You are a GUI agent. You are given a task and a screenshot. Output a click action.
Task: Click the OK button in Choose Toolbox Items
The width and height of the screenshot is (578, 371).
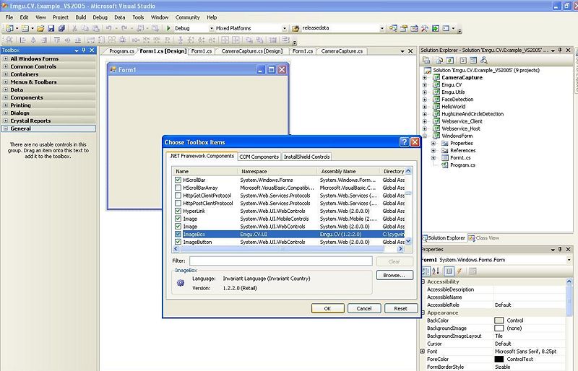coord(327,308)
